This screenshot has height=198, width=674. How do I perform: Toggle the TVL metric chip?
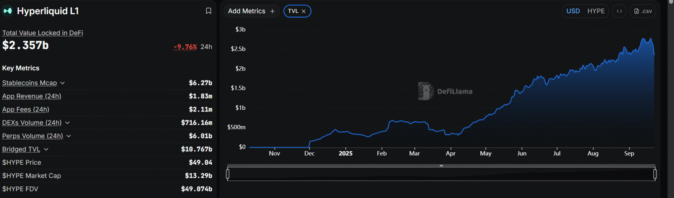pyautogui.click(x=293, y=11)
